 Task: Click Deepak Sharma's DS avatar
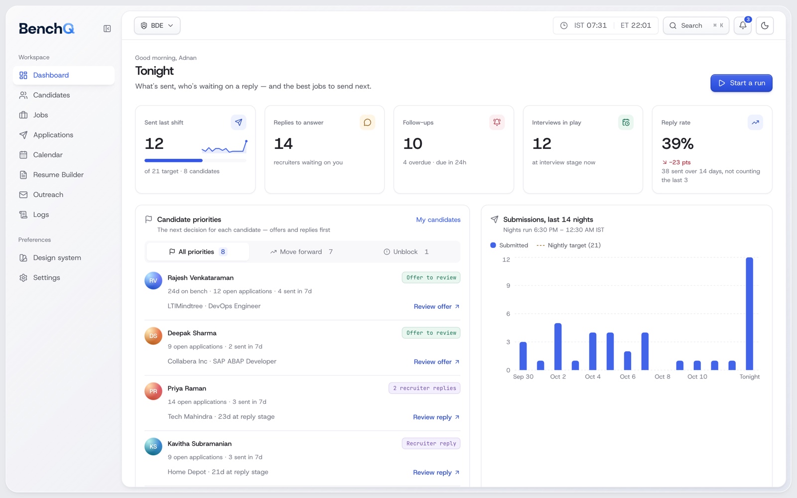click(x=153, y=336)
